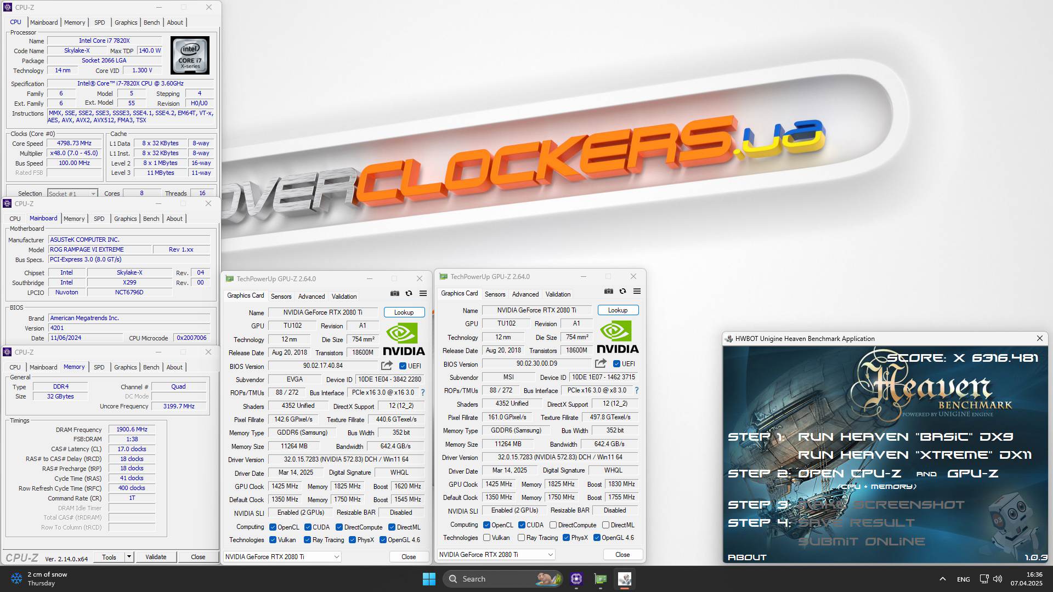1053x592 pixels.
Task: Click Validate button in CPU-Z
Action: click(x=156, y=557)
